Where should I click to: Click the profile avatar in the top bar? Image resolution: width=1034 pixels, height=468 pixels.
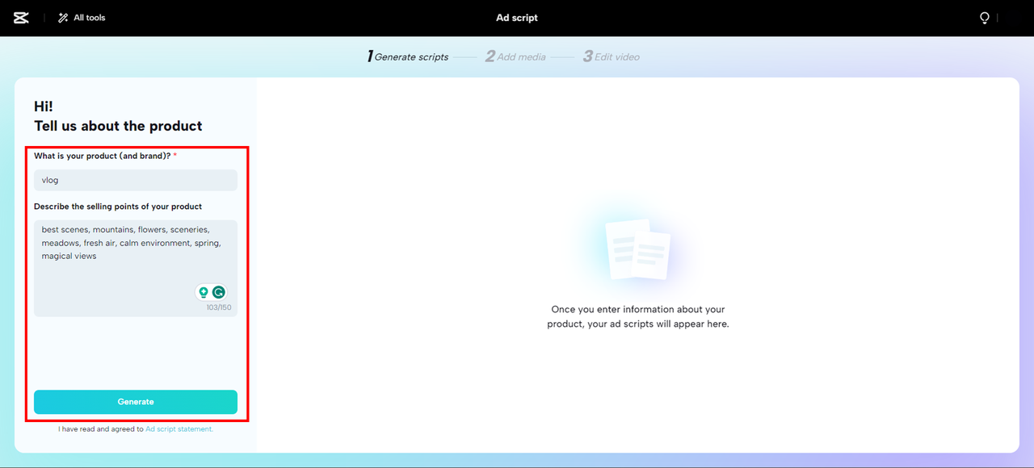(1014, 17)
